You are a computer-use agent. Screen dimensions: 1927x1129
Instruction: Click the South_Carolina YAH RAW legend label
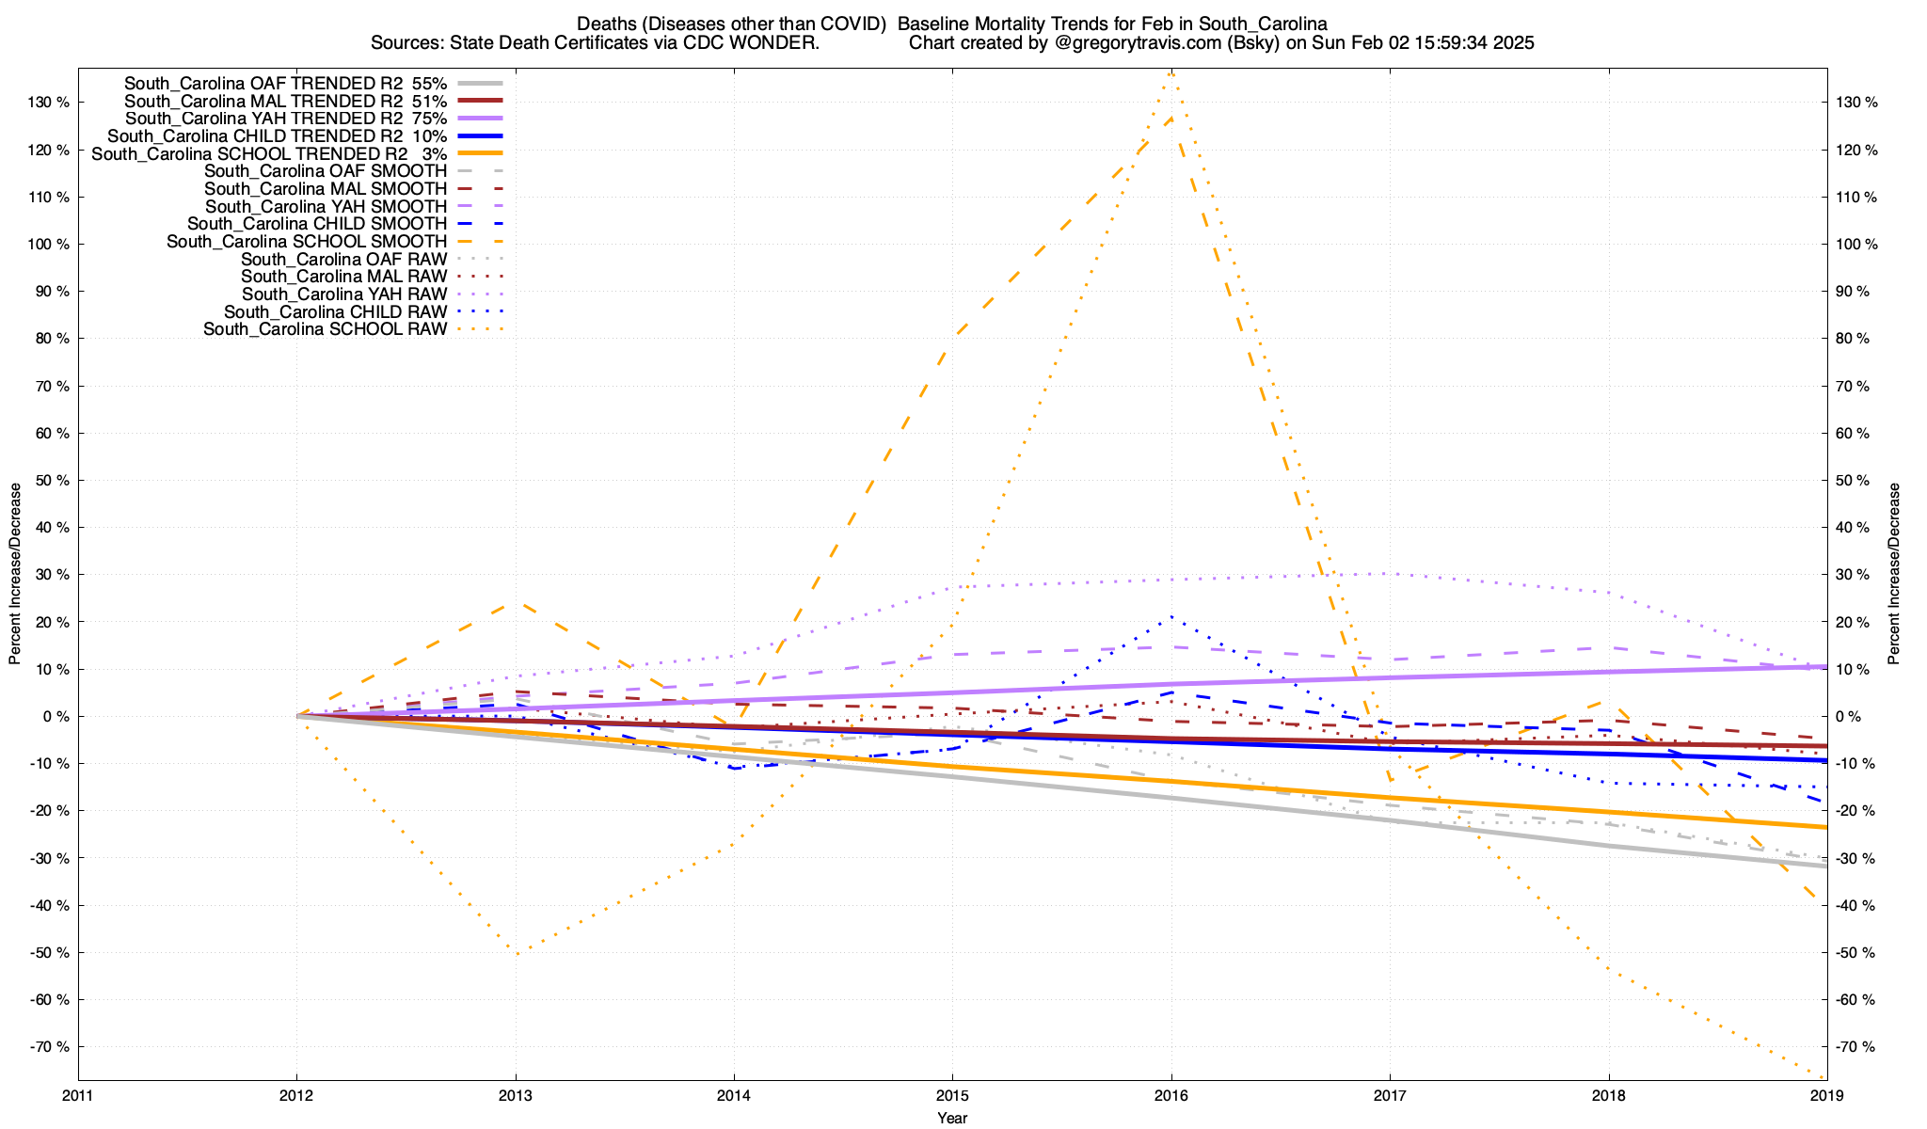343,294
